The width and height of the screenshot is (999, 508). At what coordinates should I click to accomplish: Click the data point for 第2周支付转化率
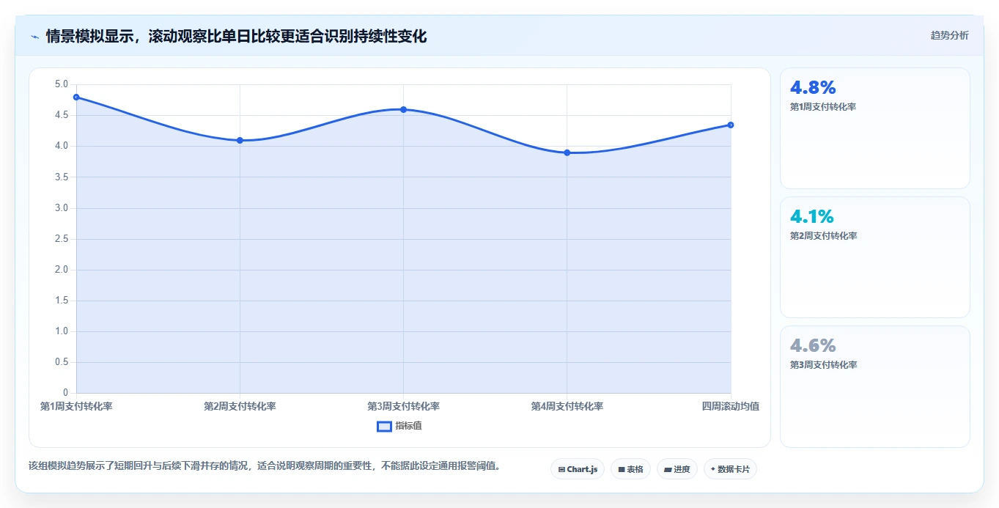240,140
